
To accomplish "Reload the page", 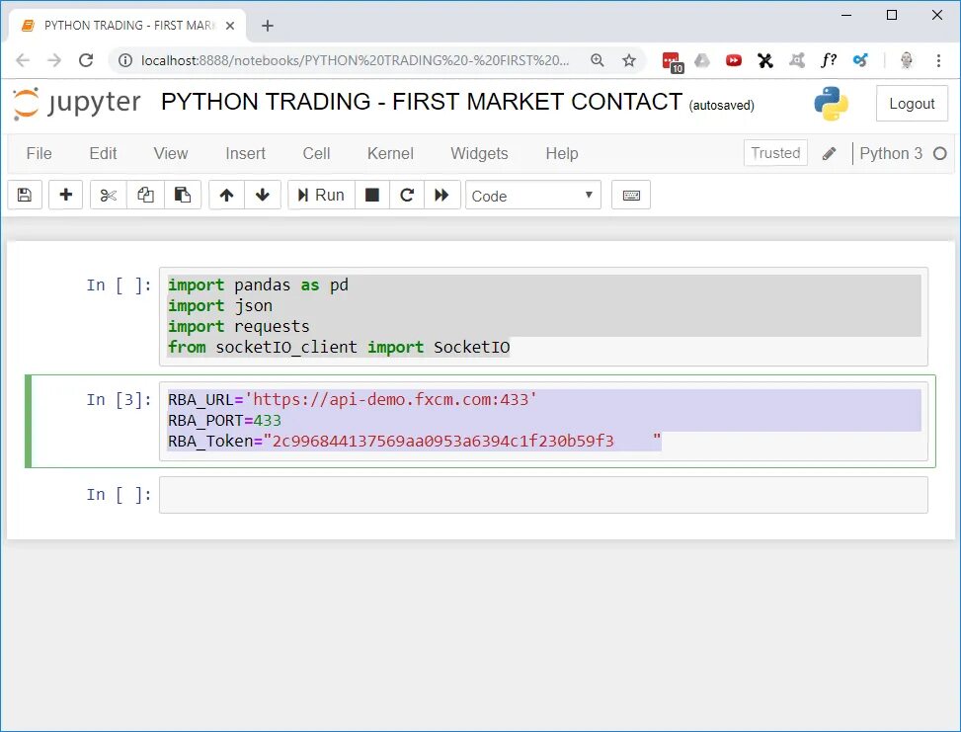I will (x=86, y=60).
